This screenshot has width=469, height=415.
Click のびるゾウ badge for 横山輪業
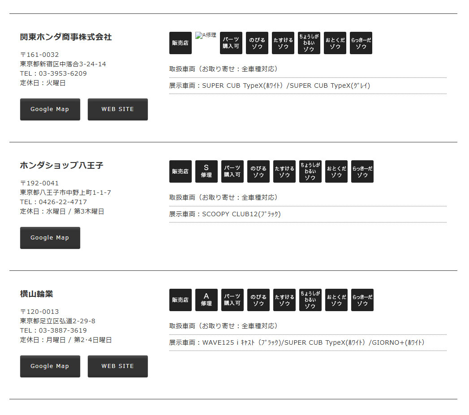(x=258, y=300)
